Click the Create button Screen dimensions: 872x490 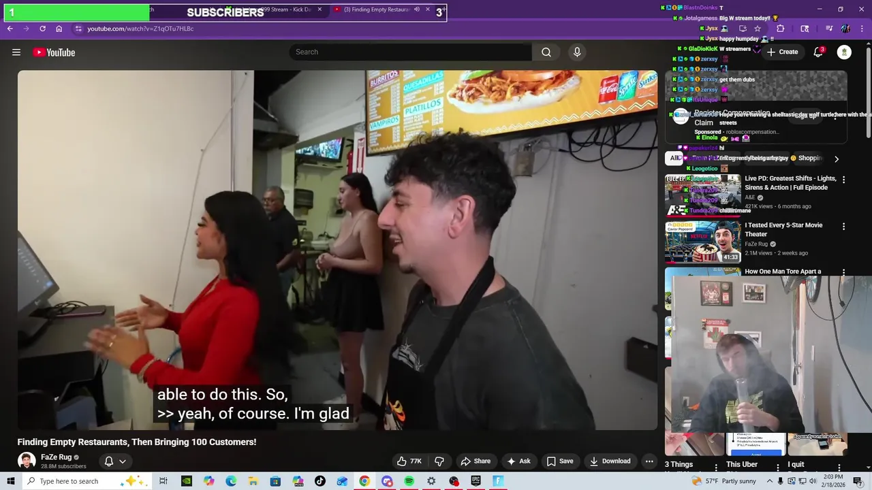click(x=781, y=52)
